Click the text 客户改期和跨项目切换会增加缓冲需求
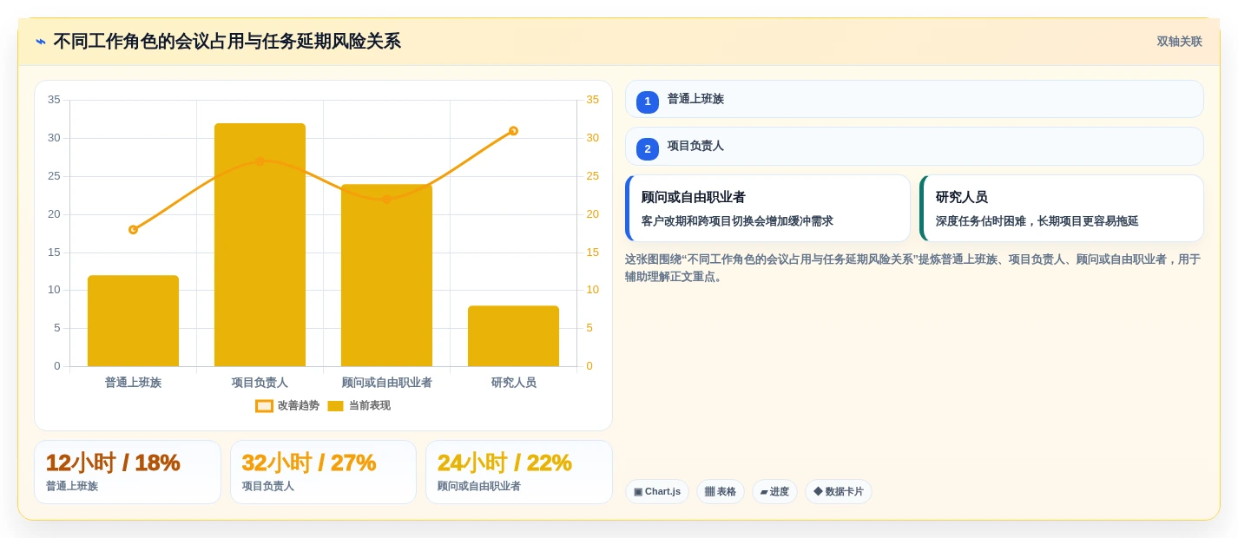1238x538 pixels. coord(737,221)
